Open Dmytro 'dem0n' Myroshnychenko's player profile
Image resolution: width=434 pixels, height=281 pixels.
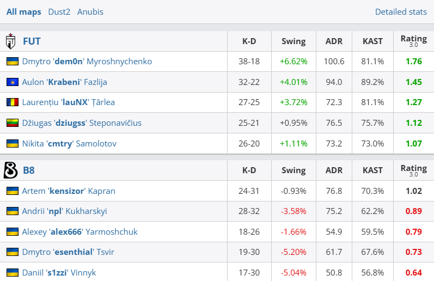pyautogui.click(x=87, y=62)
